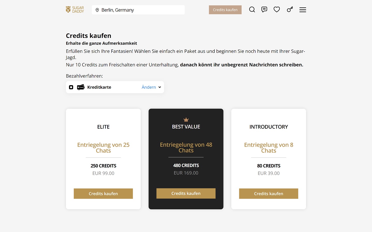Buy the Elite 250 credits package
Screen dimensions: 372x232
103,194
